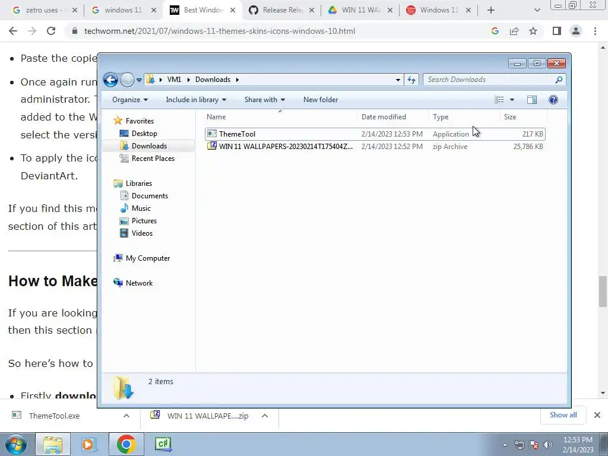Viewport: 608px width, 456px height.
Task: Open options for WIN 11 WALLPAPE zip download
Action: [265, 416]
